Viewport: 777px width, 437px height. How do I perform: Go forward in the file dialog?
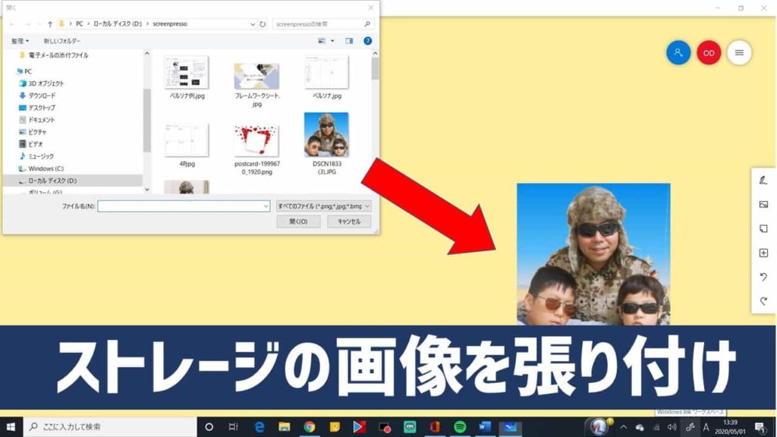(27, 24)
